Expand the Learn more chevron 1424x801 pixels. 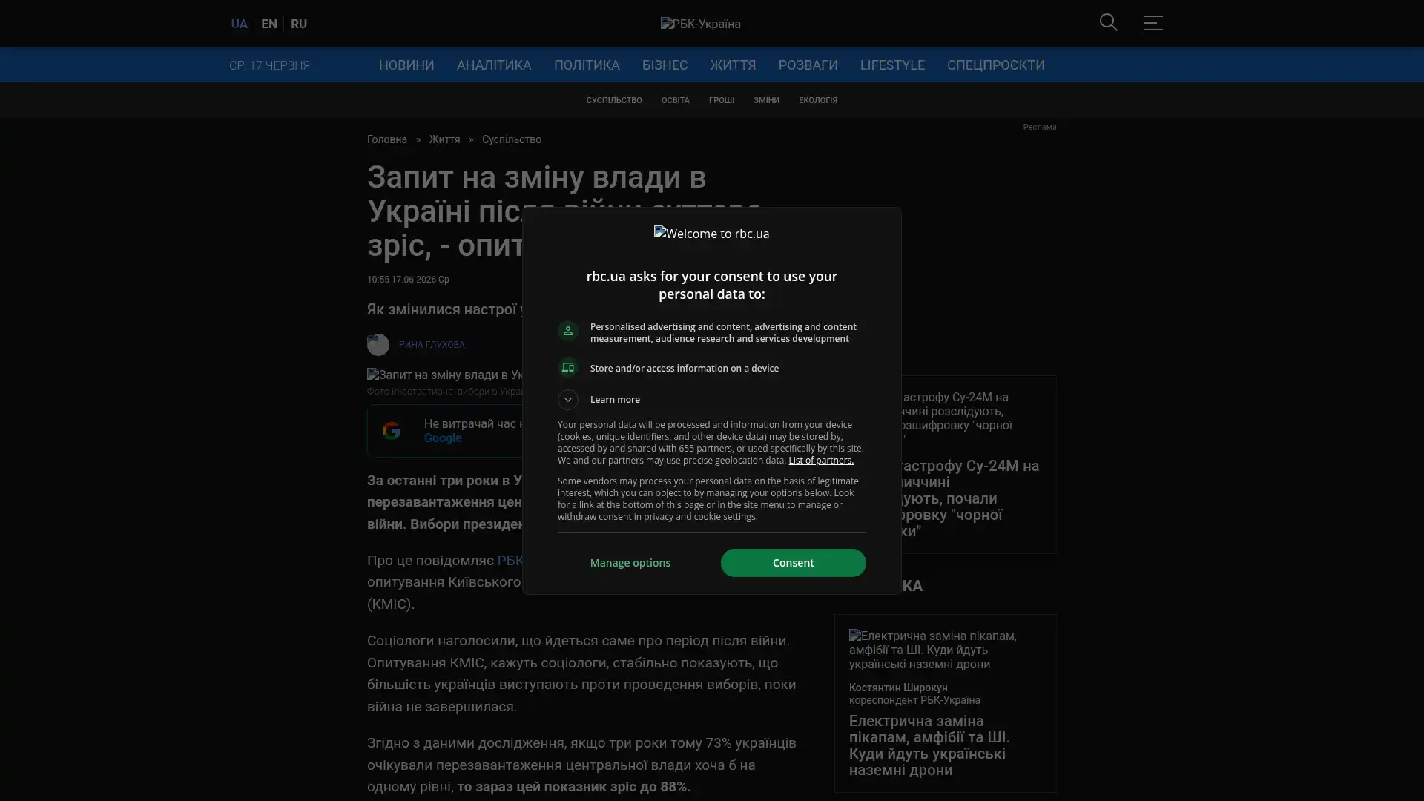click(x=567, y=400)
